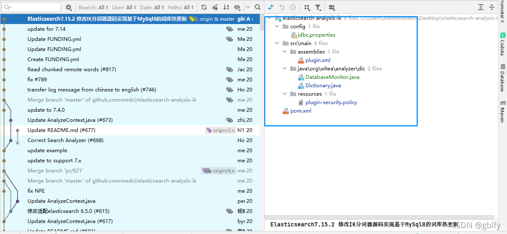
Task: Expand all nodes in changed files tree
Action: tap(481, 7)
